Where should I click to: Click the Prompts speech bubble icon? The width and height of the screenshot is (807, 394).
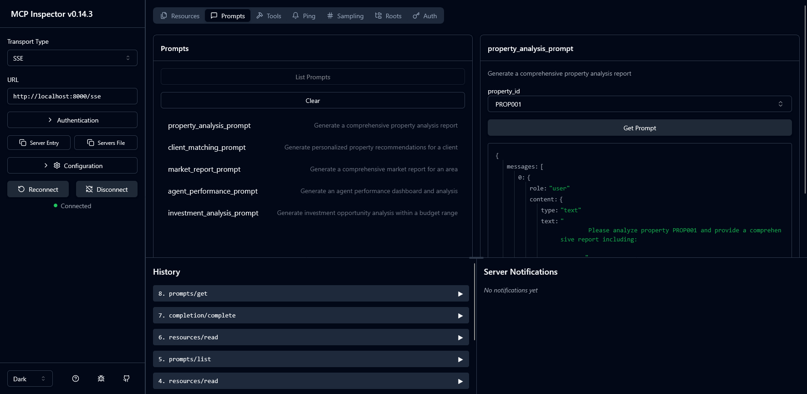click(214, 15)
